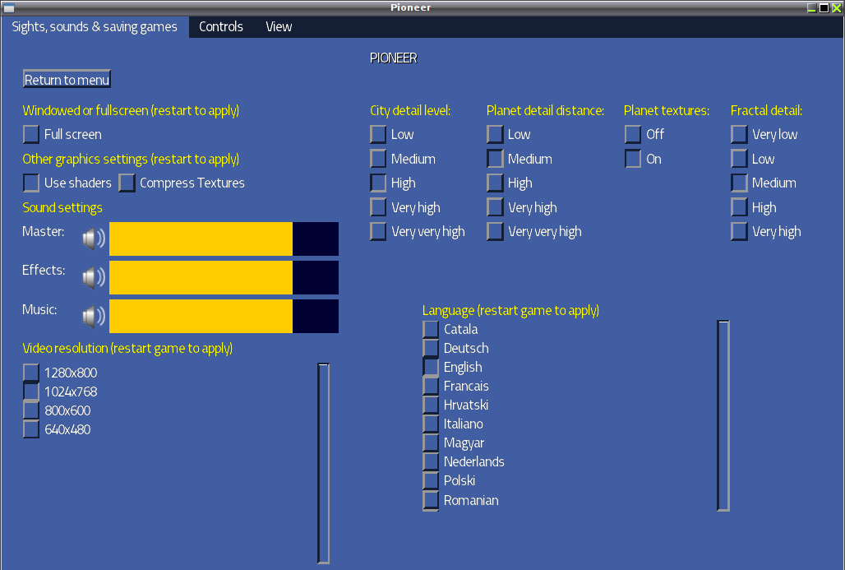Toggle the Compress Textures checkbox
This screenshot has width=845, height=570.
coord(127,183)
